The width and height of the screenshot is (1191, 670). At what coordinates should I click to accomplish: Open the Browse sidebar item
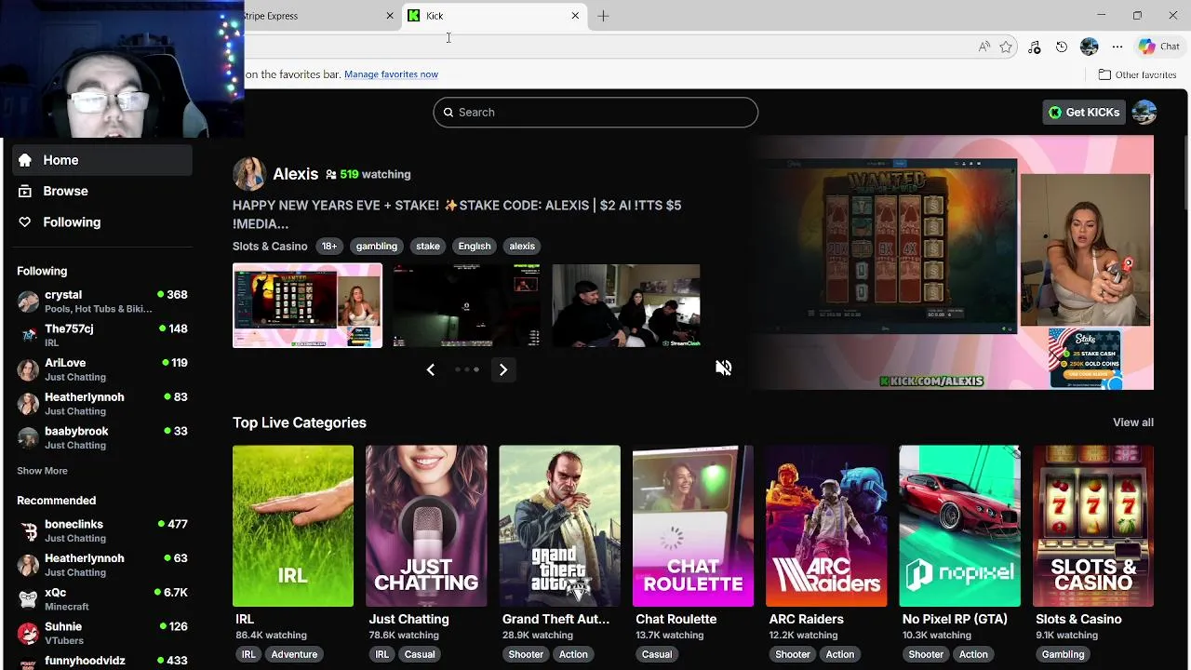pos(102,191)
